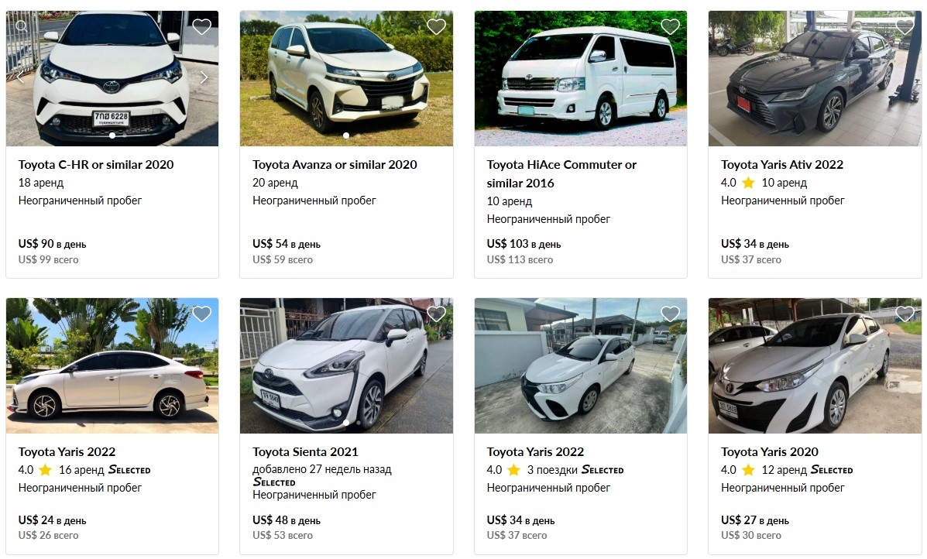927x559 pixels.
Task: Favorite the Toyota Yaris 2020 listing
Action: 905,314
